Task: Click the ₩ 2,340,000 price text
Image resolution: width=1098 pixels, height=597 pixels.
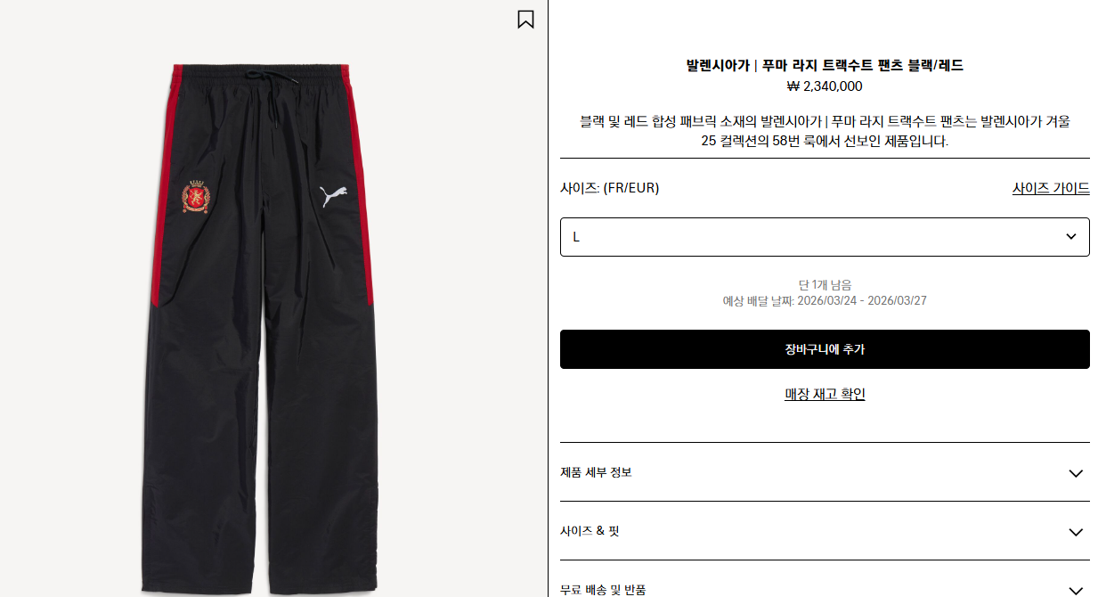Action: point(825,86)
